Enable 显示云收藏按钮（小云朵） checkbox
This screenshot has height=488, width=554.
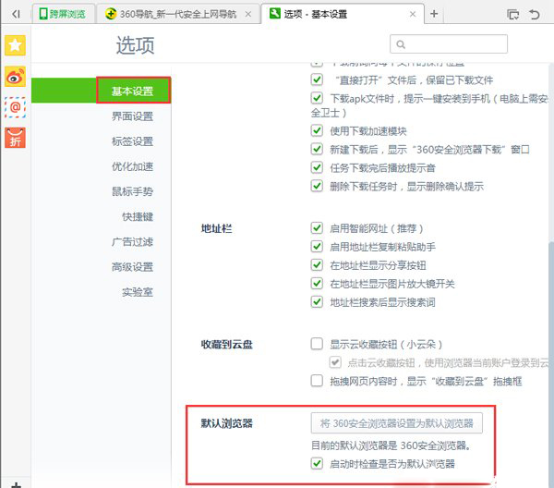click(317, 344)
